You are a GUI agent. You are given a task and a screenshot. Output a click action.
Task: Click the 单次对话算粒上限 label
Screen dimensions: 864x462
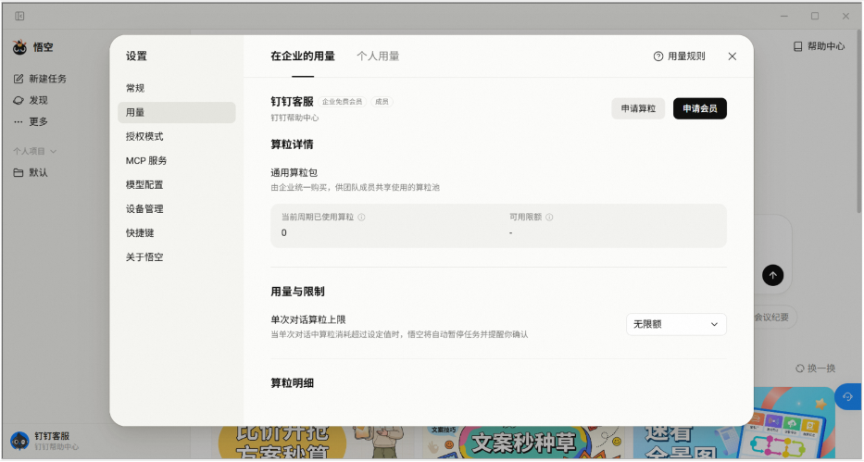coord(308,320)
